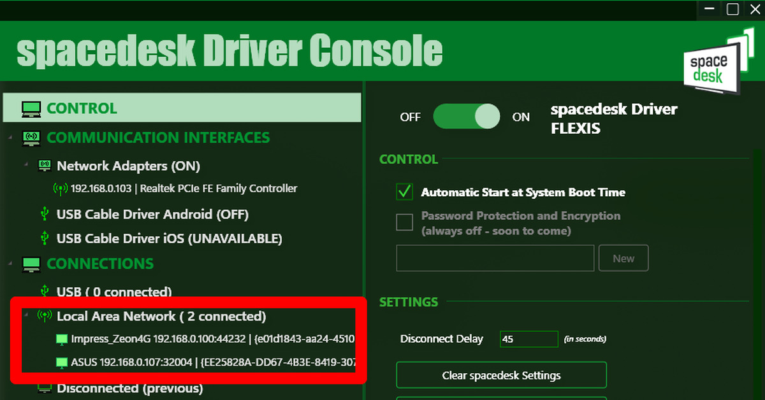Uncheck Automatic Start at System Boot Time

tap(405, 192)
